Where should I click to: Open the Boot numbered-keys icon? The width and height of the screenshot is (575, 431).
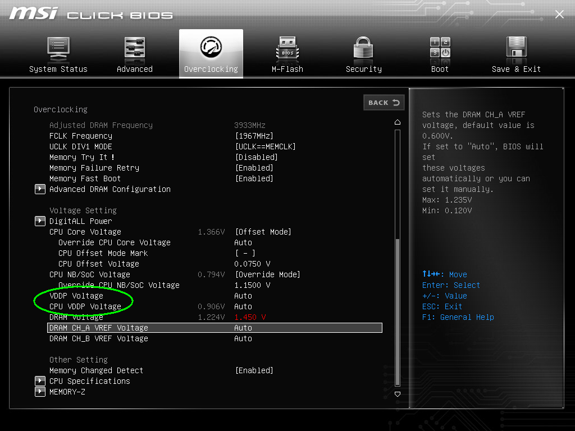(440, 47)
